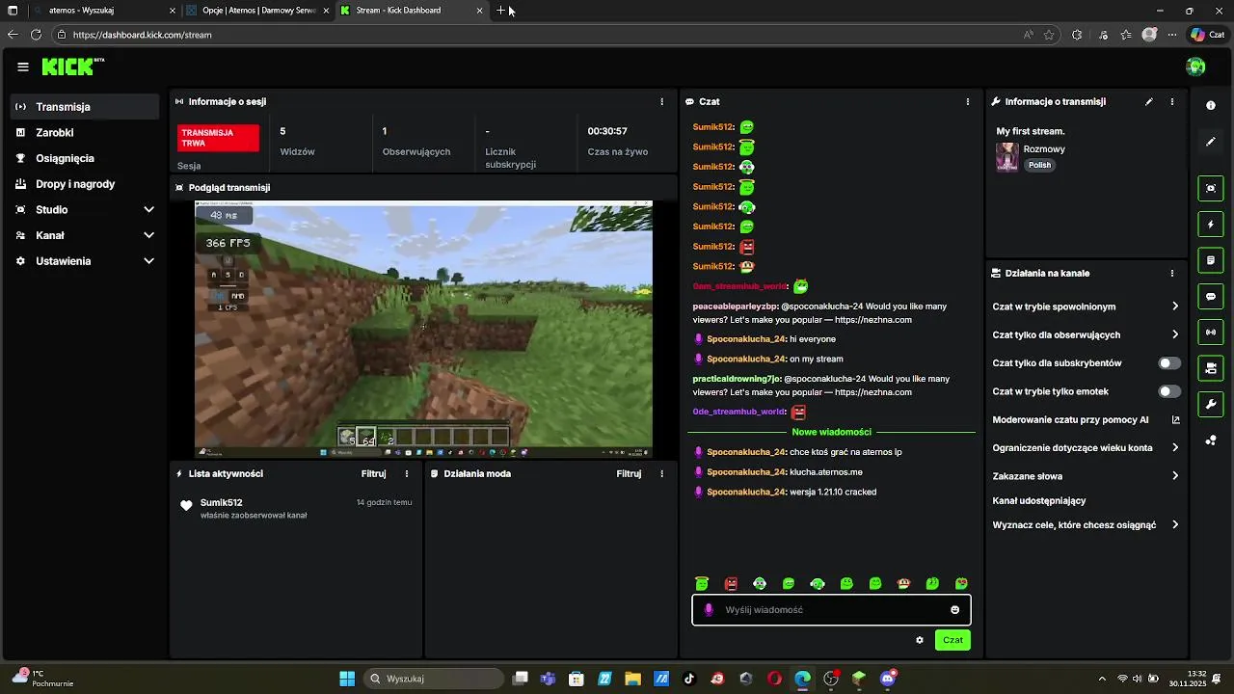Open Czat tylko dla obserwujących options
Image resolution: width=1234 pixels, height=694 pixels.
(1086, 334)
